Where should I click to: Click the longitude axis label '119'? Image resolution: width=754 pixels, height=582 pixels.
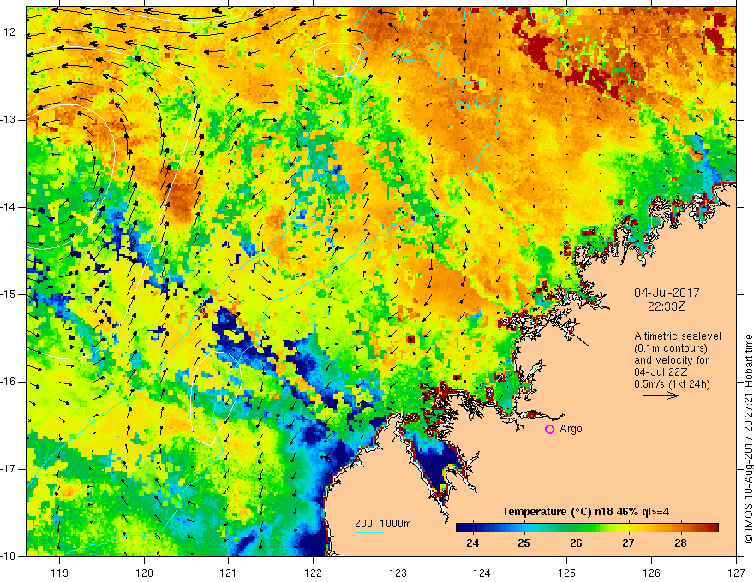[x=60, y=573]
